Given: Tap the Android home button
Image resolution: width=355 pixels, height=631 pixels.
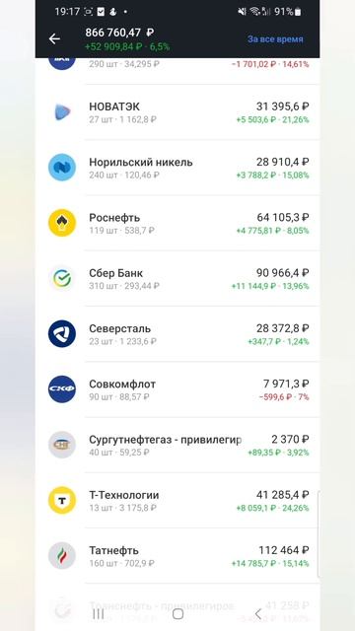Looking at the screenshot, I should (177, 613).
